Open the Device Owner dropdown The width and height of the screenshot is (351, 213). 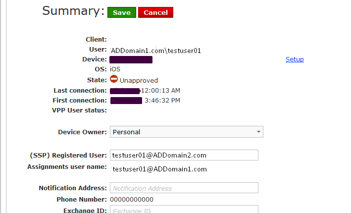click(186, 132)
